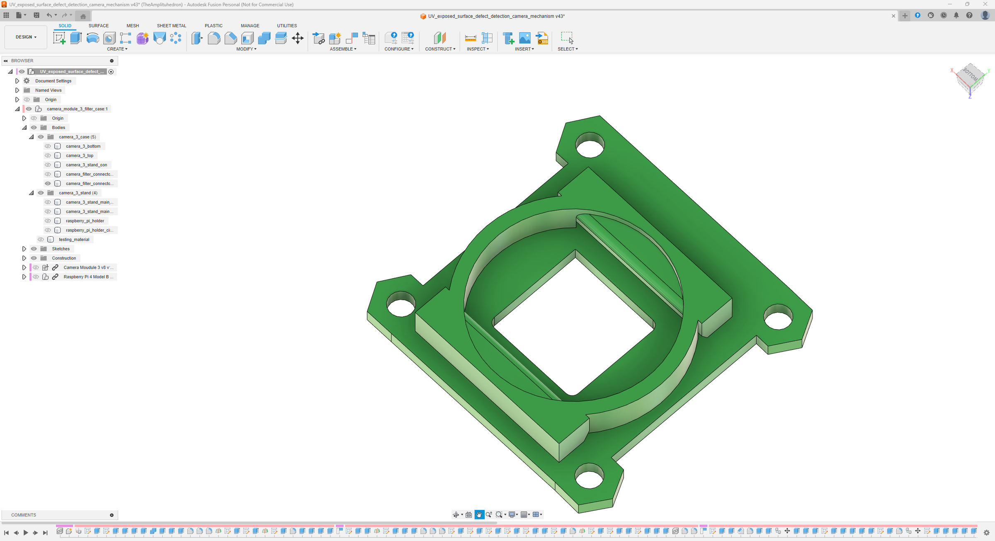Image resolution: width=995 pixels, height=541 pixels.
Task: Show the camera_3_stand_con body
Action: (48, 165)
